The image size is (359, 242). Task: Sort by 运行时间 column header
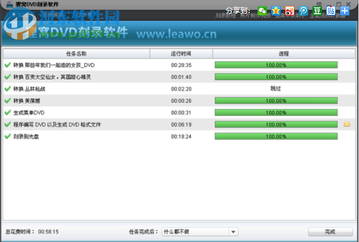[x=181, y=54]
